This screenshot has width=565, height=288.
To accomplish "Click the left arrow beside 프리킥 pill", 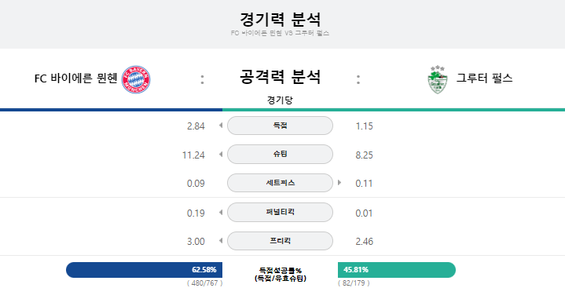I will [x=221, y=240].
